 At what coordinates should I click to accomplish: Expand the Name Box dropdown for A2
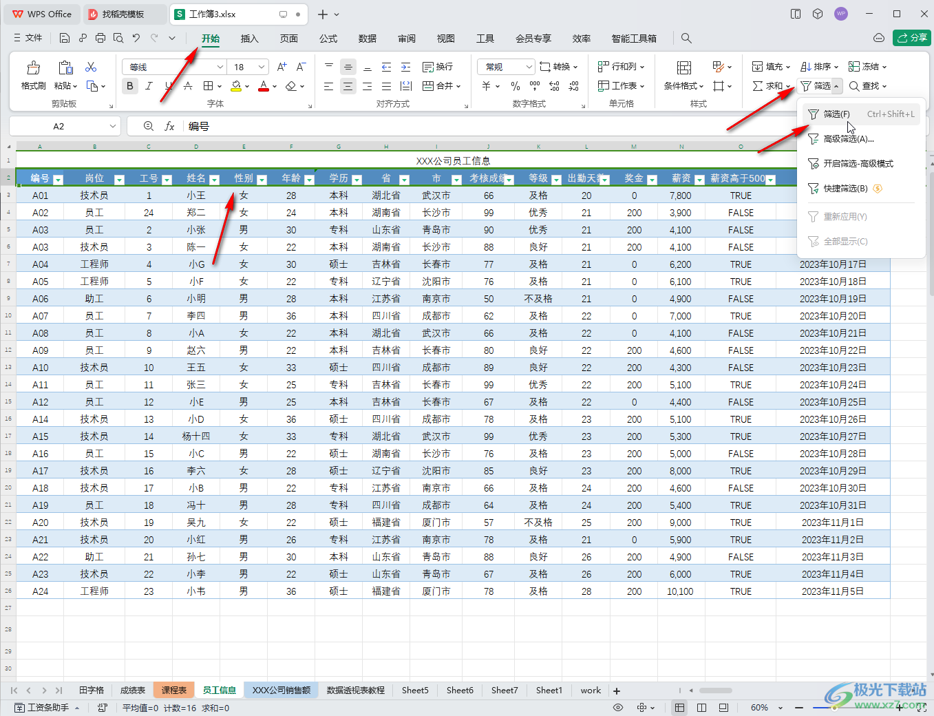[x=112, y=126]
